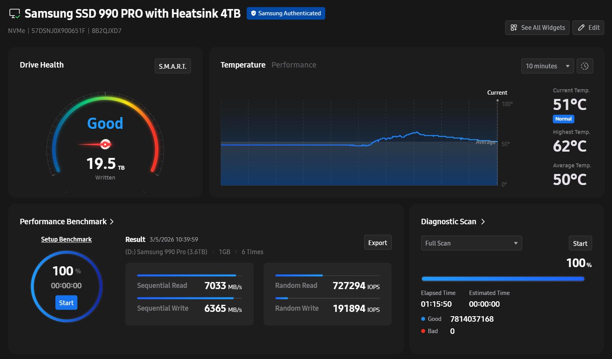Click See All Widgets button
Screen dimensions: 612x359
[537, 27]
